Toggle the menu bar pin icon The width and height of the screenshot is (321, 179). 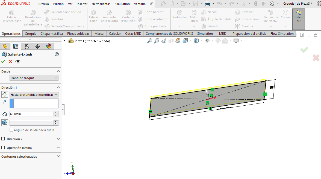[x=151, y=4]
